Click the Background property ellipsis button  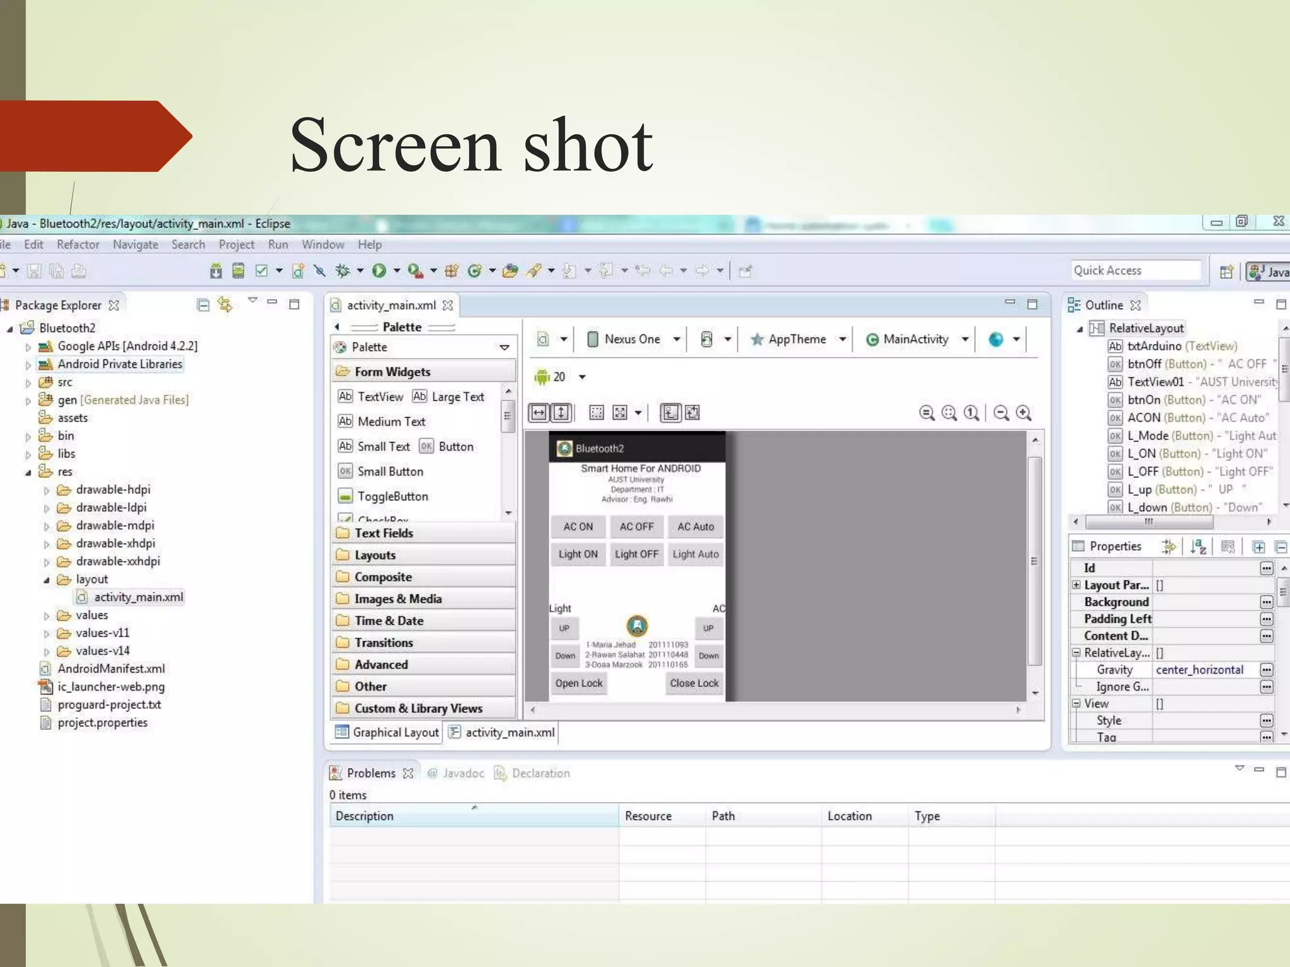[1267, 602]
